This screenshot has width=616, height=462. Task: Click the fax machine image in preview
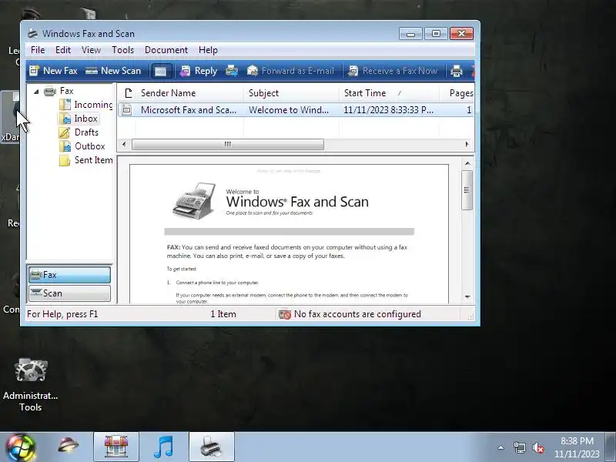[x=195, y=200]
